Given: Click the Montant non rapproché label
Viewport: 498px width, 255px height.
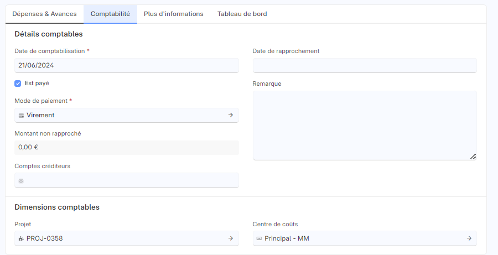Looking at the screenshot, I should (x=48, y=134).
